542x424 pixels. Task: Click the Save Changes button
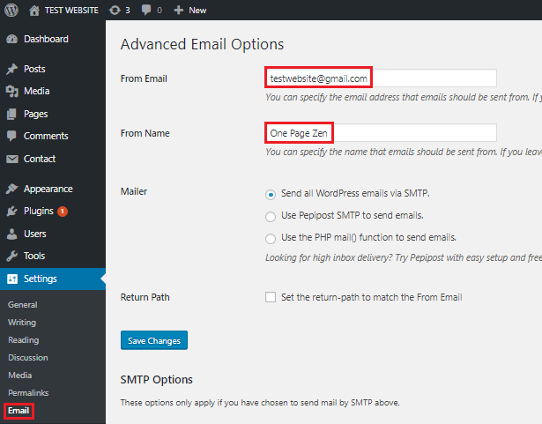coord(154,340)
